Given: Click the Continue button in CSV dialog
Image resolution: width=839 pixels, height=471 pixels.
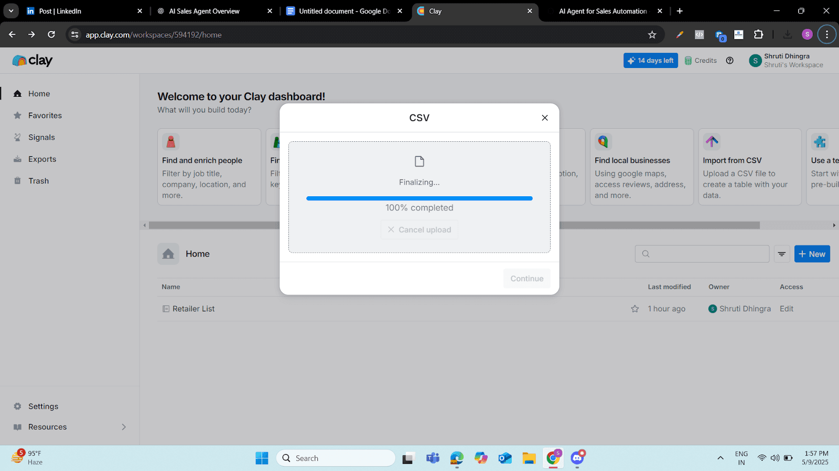Looking at the screenshot, I should click(527, 278).
